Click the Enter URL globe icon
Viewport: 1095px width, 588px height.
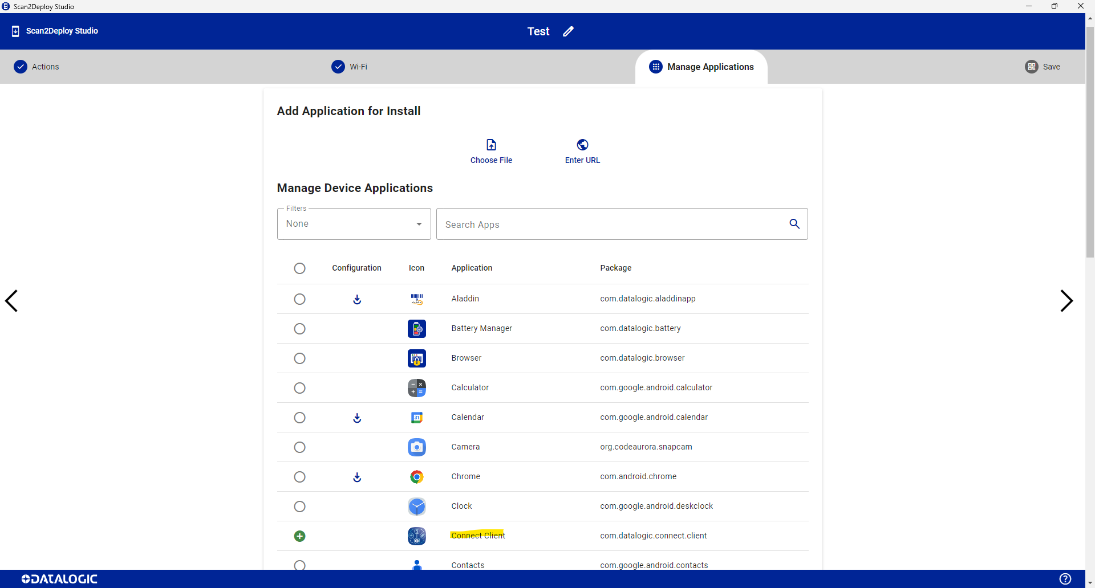pyautogui.click(x=582, y=145)
